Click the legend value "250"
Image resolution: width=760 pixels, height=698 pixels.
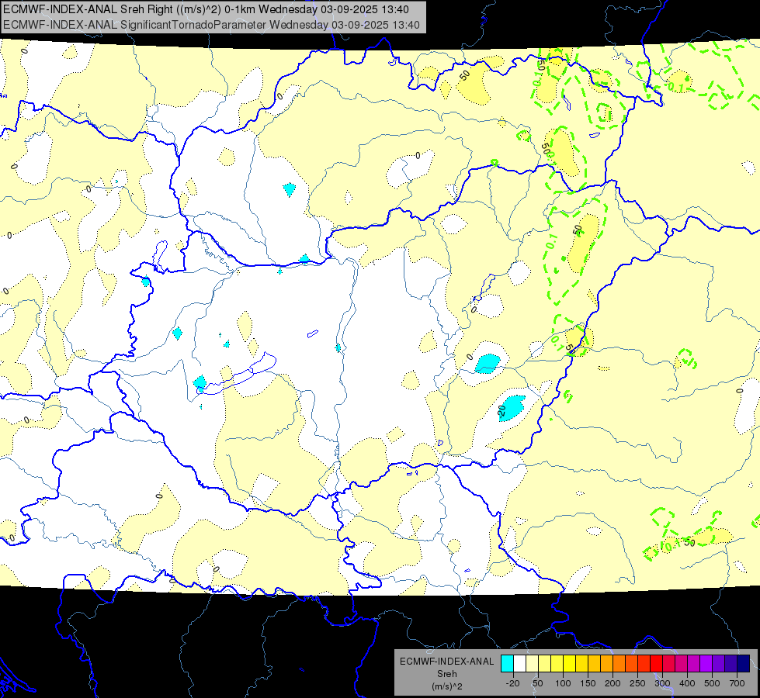pyautogui.click(x=637, y=683)
